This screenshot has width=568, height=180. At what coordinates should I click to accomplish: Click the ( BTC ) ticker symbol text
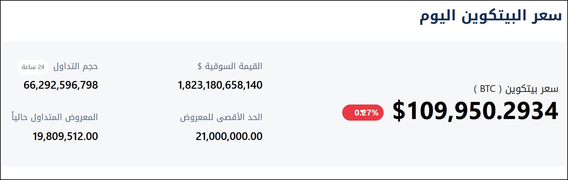pyautogui.click(x=488, y=89)
